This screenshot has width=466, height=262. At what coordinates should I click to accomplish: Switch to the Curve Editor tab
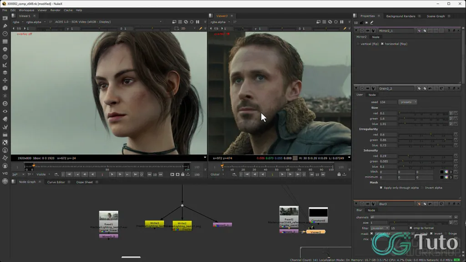pos(56,182)
